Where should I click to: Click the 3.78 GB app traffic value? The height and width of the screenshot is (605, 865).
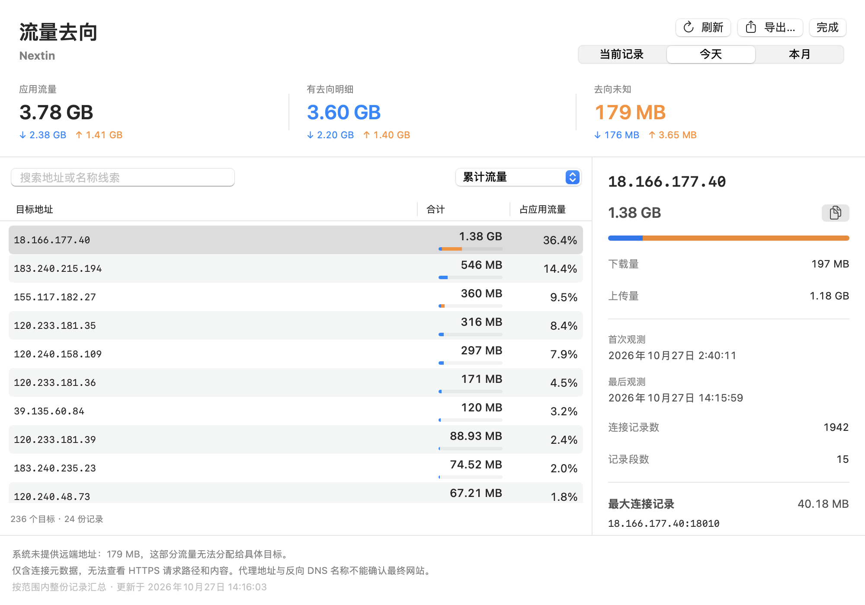point(56,112)
